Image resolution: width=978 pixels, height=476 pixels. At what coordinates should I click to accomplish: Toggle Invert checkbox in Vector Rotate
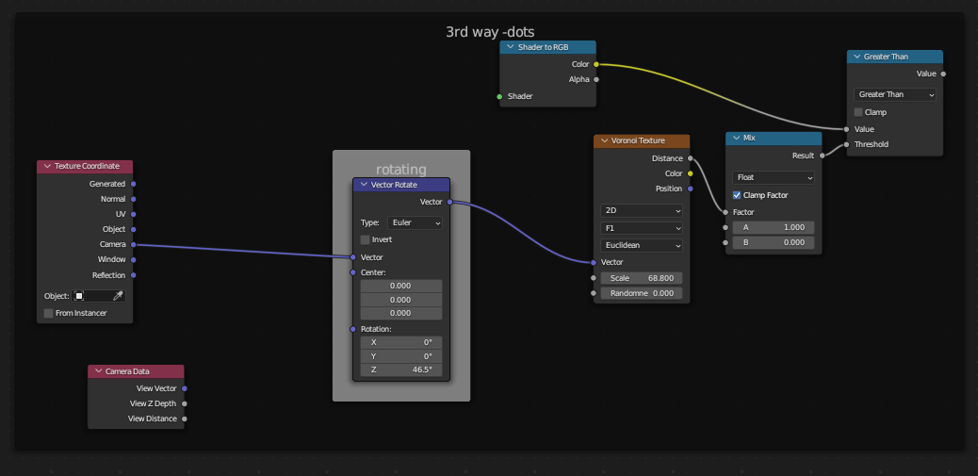coord(365,239)
